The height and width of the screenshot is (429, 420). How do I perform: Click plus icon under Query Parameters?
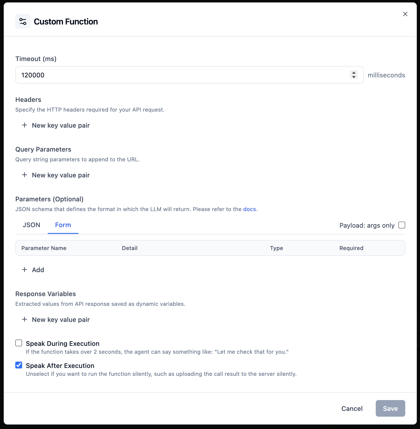[x=25, y=175]
